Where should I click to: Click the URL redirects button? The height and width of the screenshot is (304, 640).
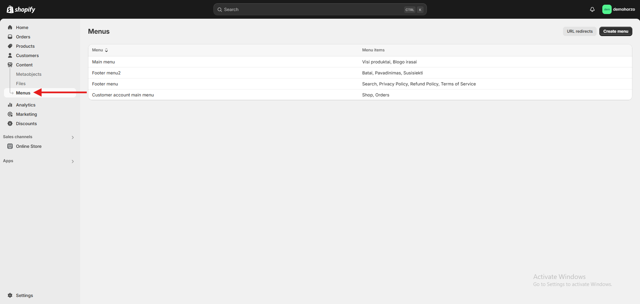point(579,31)
